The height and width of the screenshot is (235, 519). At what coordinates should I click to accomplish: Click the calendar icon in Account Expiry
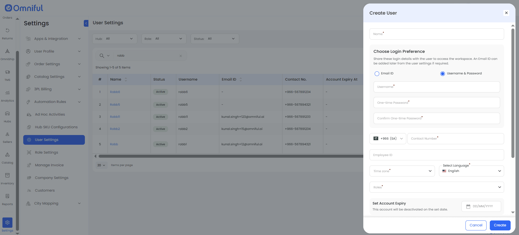[x=468, y=206]
